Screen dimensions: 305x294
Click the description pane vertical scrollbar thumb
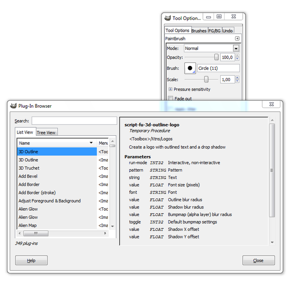[x=272, y=170]
